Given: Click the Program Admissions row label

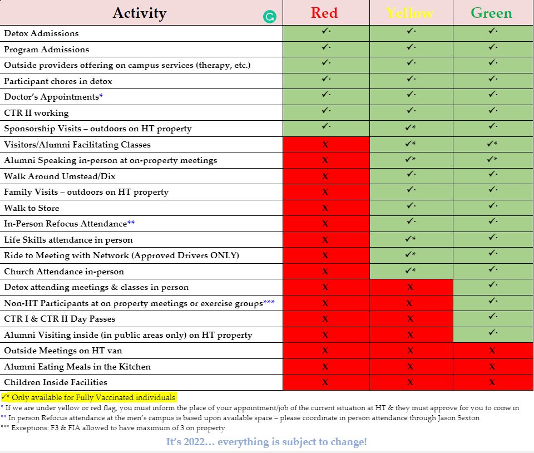Looking at the screenshot, I should pyautogui.click(x=47, y=50).
